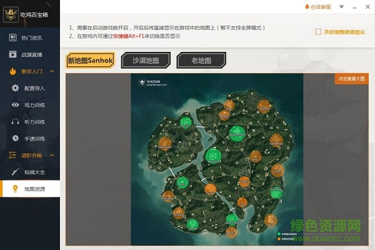
Task: Click the Sahmee green marker
Action: pyautogui.click(x=192, y=224)
